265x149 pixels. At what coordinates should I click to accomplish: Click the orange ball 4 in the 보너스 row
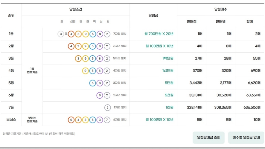pyautogui.click(x=78, y=120)
